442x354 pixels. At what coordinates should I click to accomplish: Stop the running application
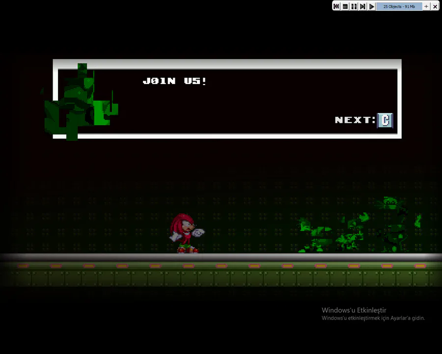click(x=345, y=6)
